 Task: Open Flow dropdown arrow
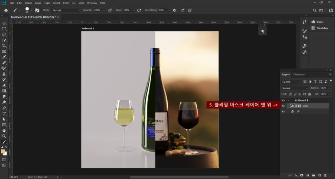(133, 10)
